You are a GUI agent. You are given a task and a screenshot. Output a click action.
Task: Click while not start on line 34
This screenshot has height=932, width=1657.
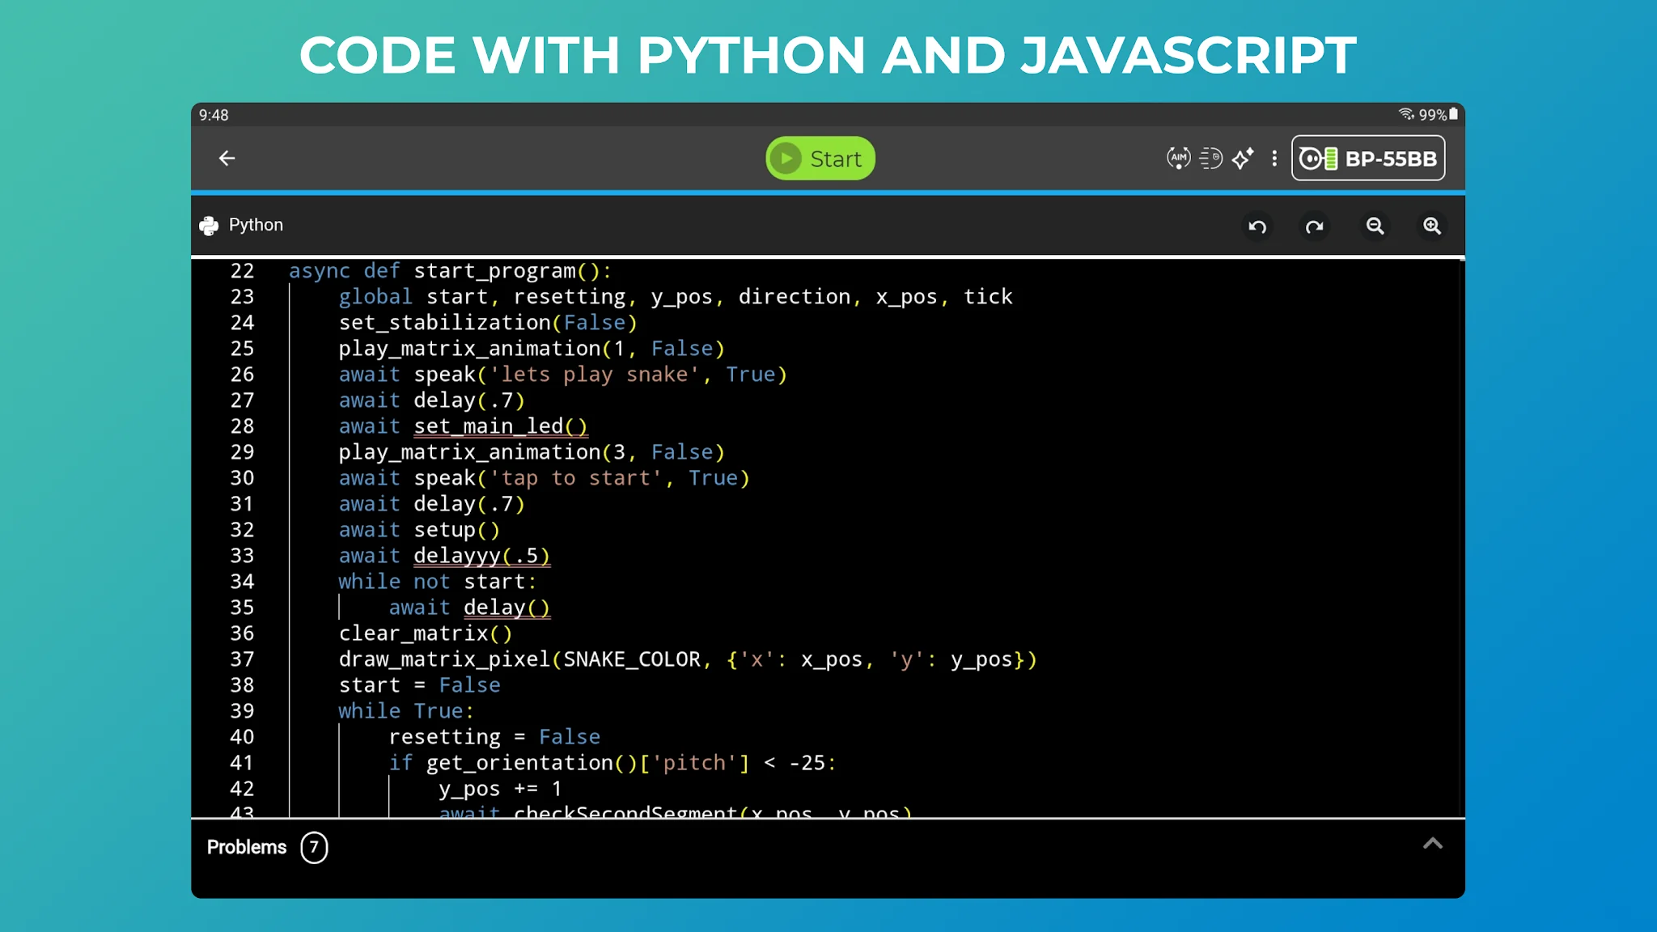[438, 582]
